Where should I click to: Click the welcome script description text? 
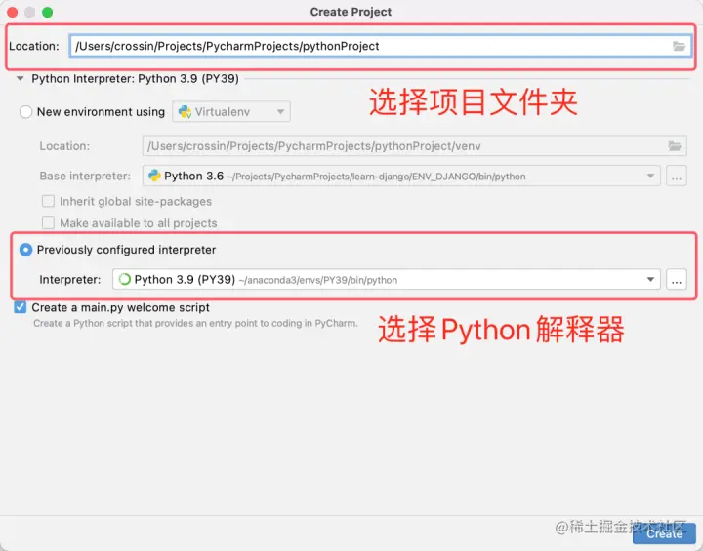click(x=195, y=323)
